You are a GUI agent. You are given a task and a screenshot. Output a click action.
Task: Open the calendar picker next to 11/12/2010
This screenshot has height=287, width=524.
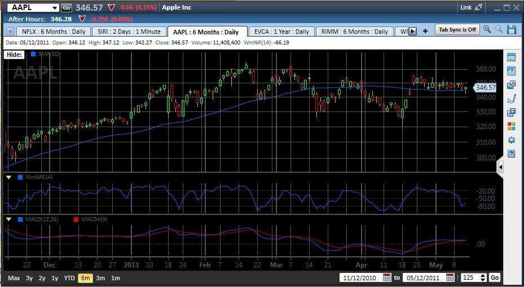click(x=386, y=277)
